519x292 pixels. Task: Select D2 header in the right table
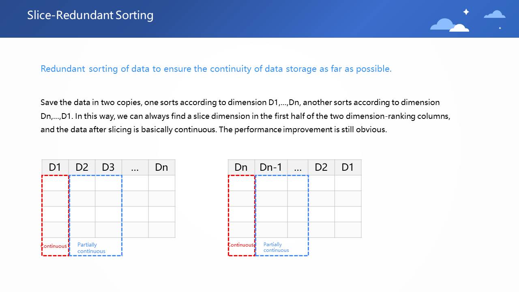(321, 167)
